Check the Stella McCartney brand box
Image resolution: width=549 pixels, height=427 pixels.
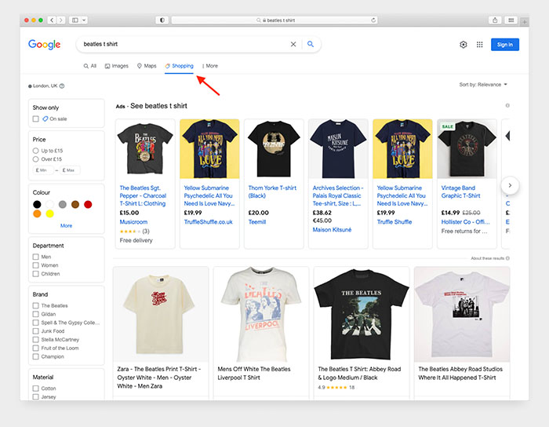(x=36, y=339)
